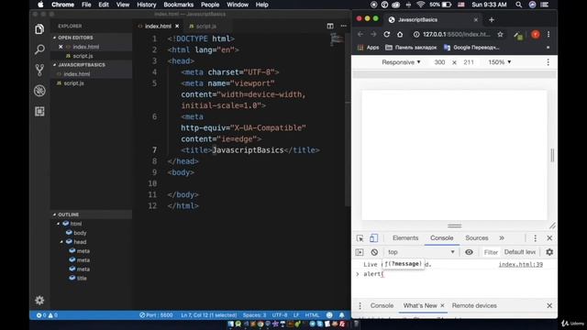Close the DevTools panel
Image resolution: width=587 pixels, height=330 pixels.
click(549, 238)
